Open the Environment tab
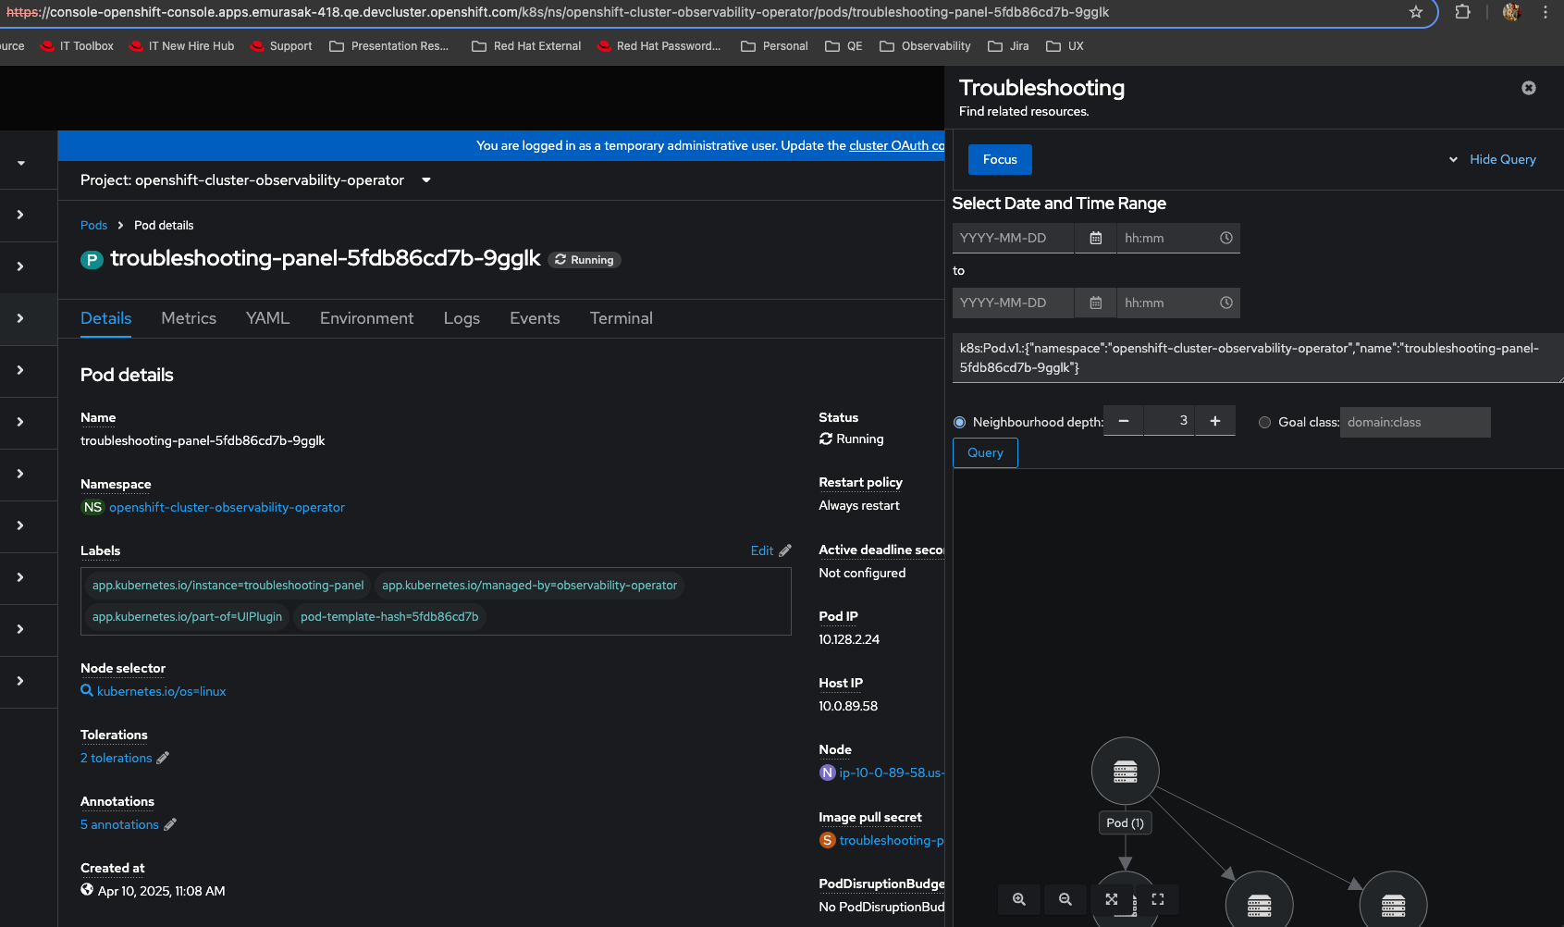Image resolution: width=1564 pixels, height=927 pixels. point(367,318)
